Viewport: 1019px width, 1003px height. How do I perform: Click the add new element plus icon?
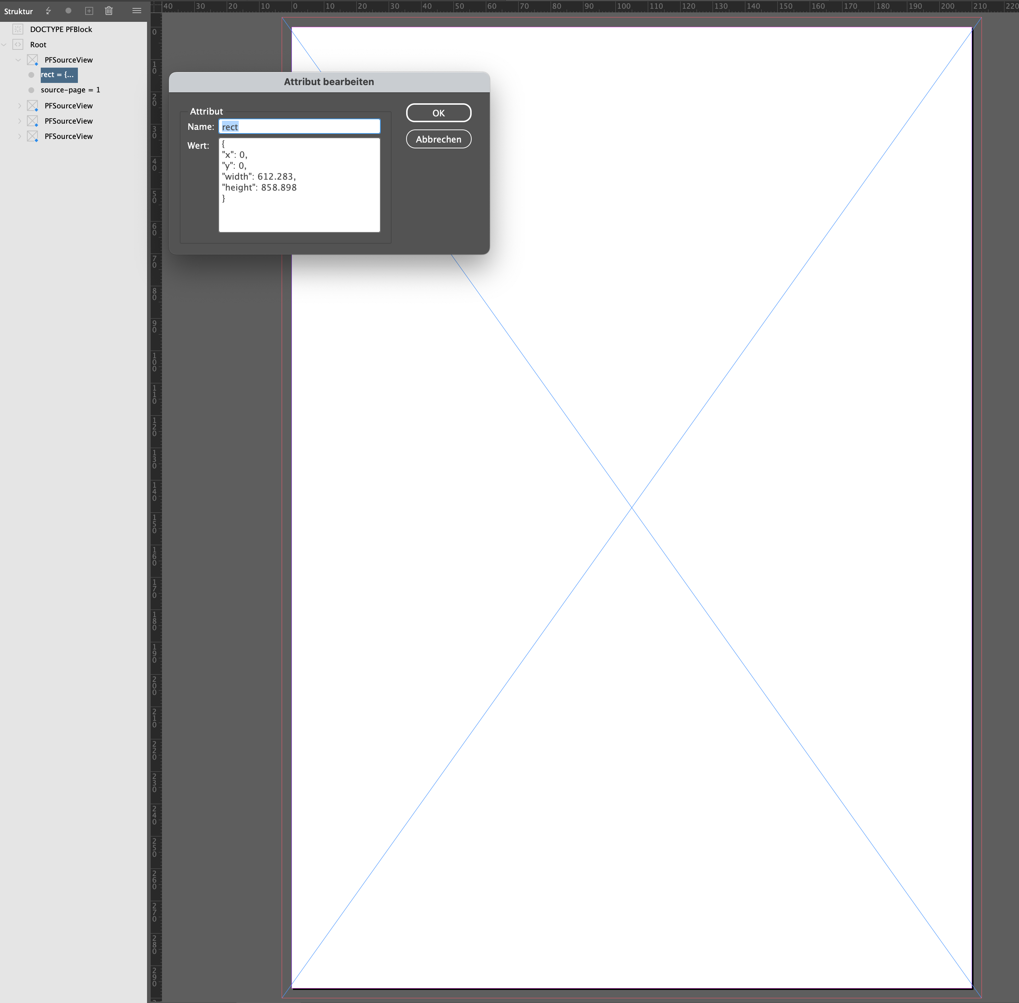[x=89, y=11]
